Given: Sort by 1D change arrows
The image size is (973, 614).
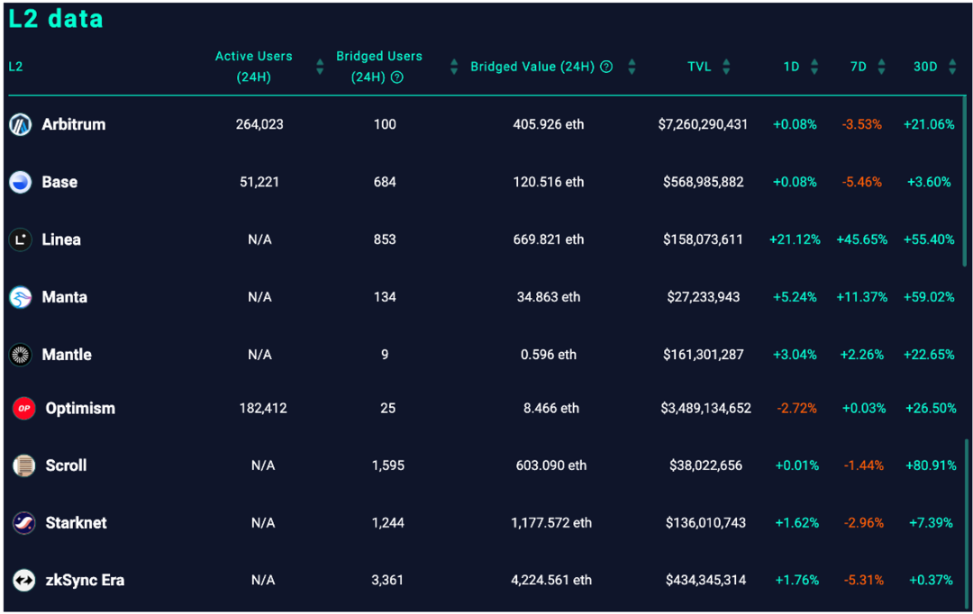Looking at the screenshot, I should [x=814, y=67].
